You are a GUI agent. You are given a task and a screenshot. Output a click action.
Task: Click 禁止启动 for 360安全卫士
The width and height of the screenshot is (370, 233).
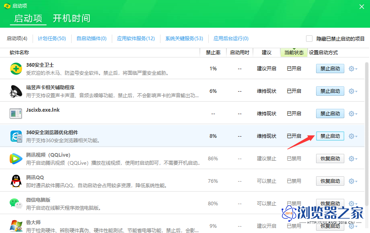click(x=330, y=69)
